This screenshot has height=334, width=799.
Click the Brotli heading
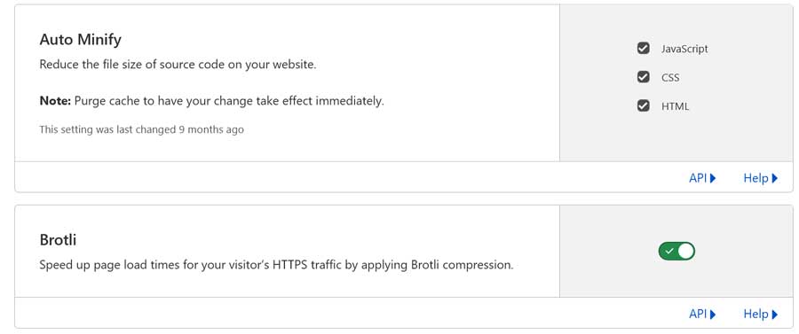coord(58,239)
